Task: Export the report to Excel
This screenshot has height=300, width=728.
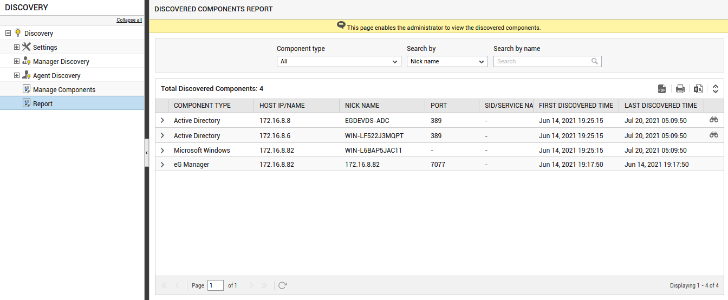Action: (699, 89)
